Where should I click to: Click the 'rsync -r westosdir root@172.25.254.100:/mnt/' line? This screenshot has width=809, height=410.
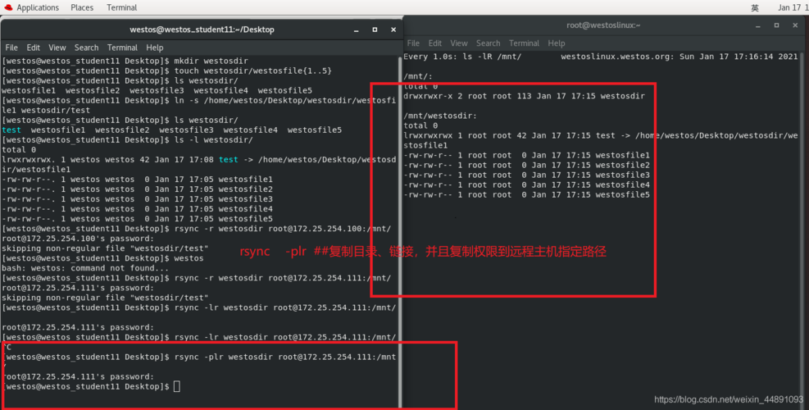click(x=197, y=229)
